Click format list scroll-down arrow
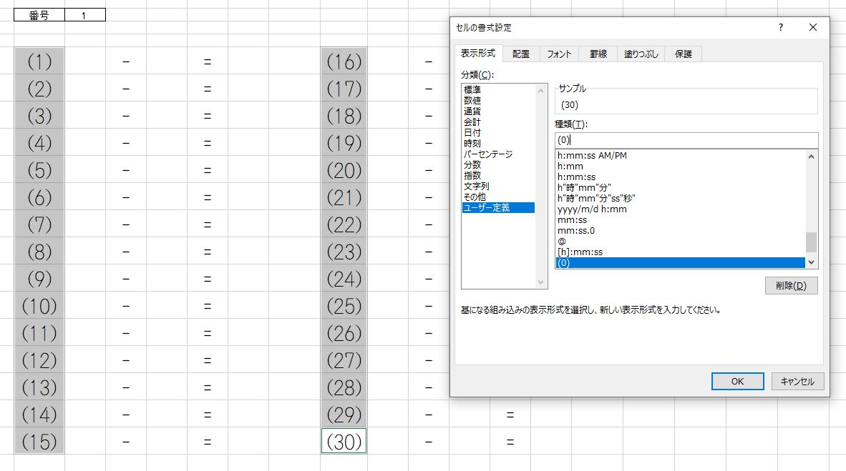Screen dimensions: 846x471 [x=811, y=262]
